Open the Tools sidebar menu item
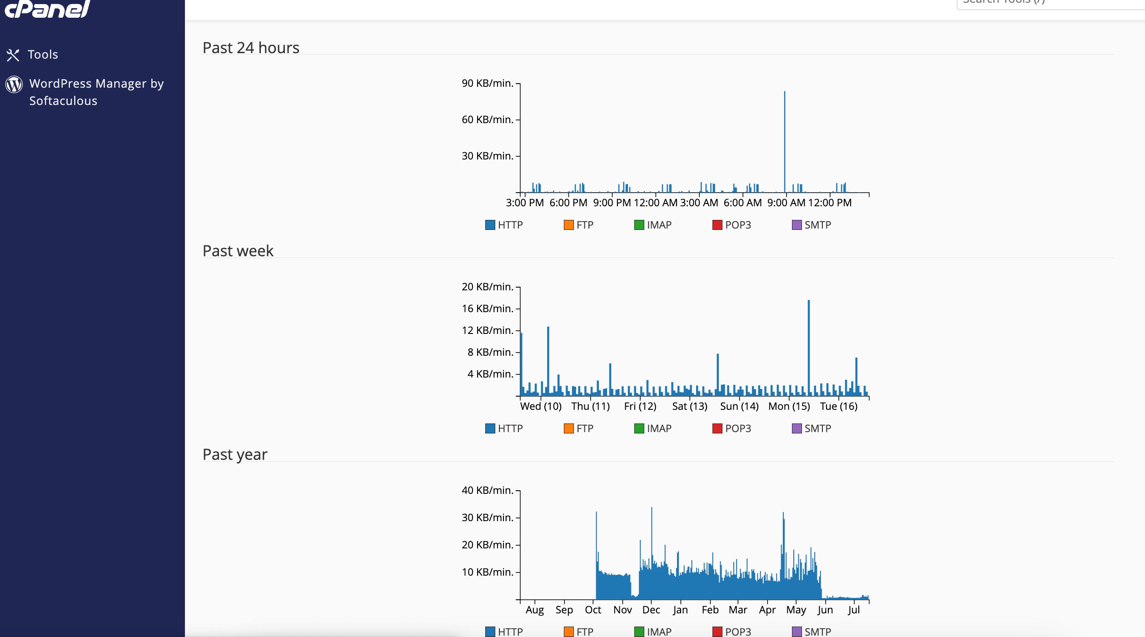 click(43, 55)
